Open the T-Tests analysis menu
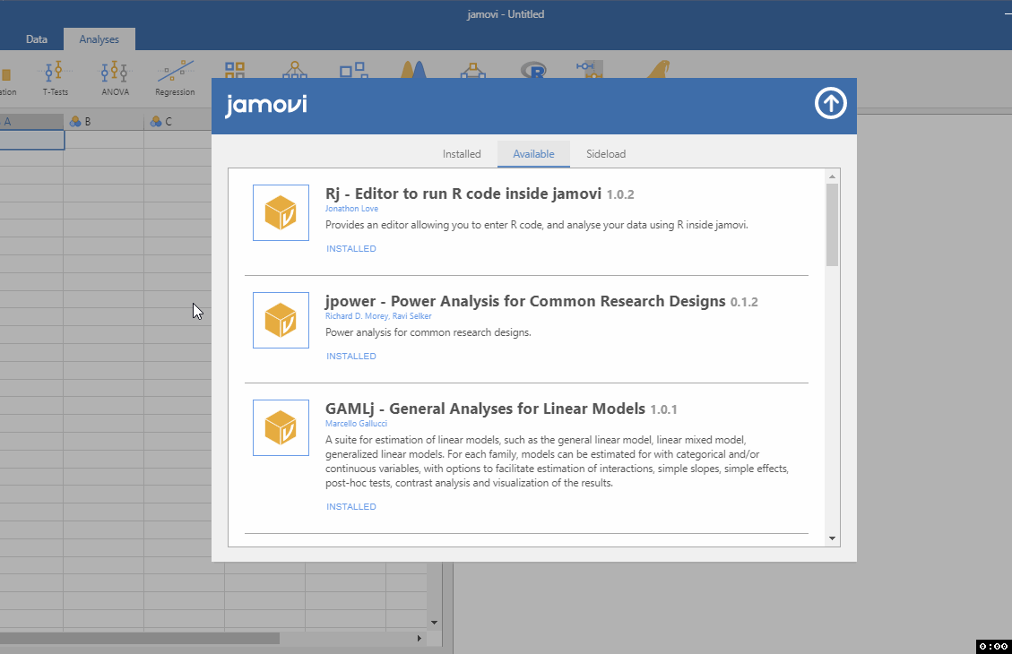The height and width of the screenshot is (654, 1012). [x=55, y=78]
